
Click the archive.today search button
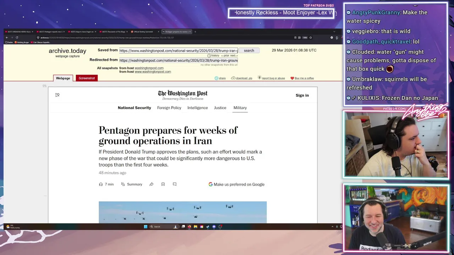click(x=249, y=51)
